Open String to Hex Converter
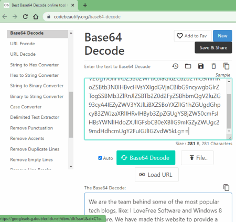Screen dimensions: 236x222 (35, 65)
